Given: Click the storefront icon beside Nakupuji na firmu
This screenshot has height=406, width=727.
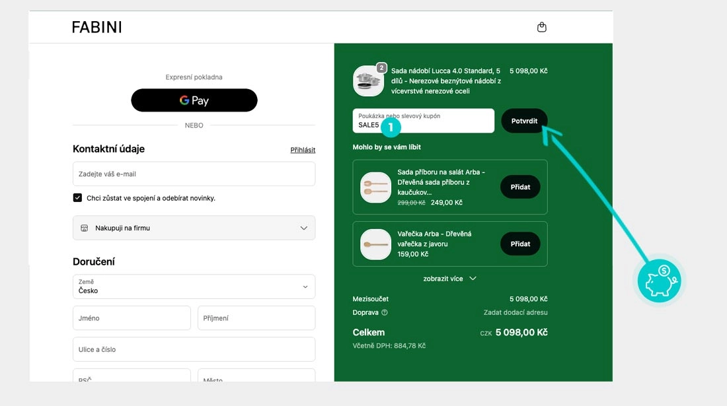Looking at the screenshot, I should [83, 227].
